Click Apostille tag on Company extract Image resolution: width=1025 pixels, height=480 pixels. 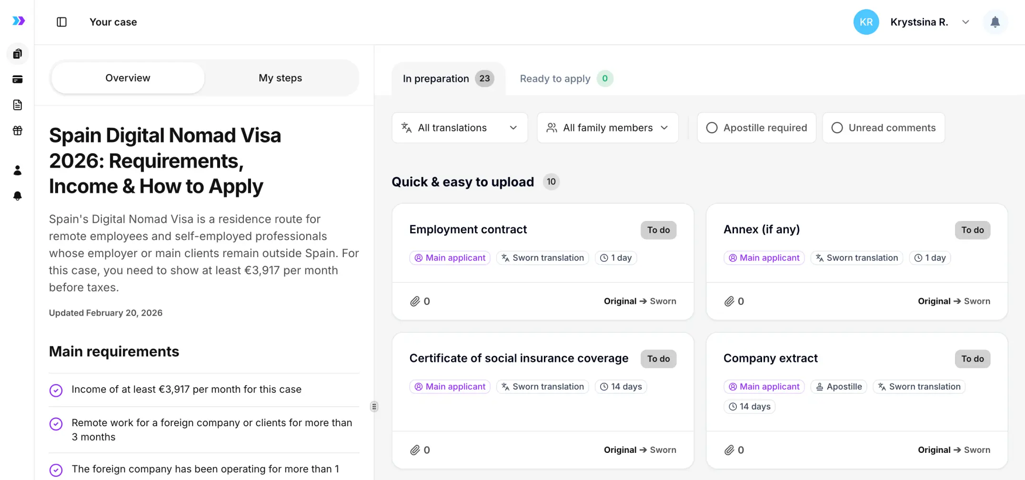pyautogui.click(x=839, y=387)
